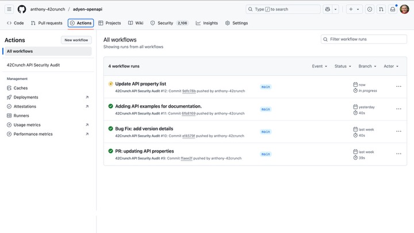Click external link arrow beside Attestations
The width and height of the screenshot is (414, 233).
(87, 106)
